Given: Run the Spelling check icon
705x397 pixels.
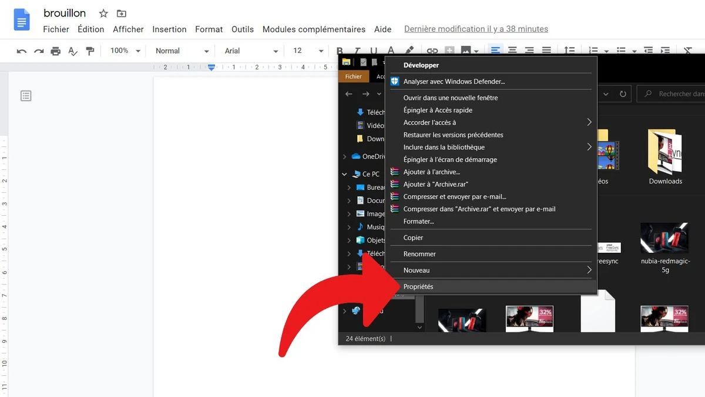Looking at the screenshot, I should tap(73, 51).
